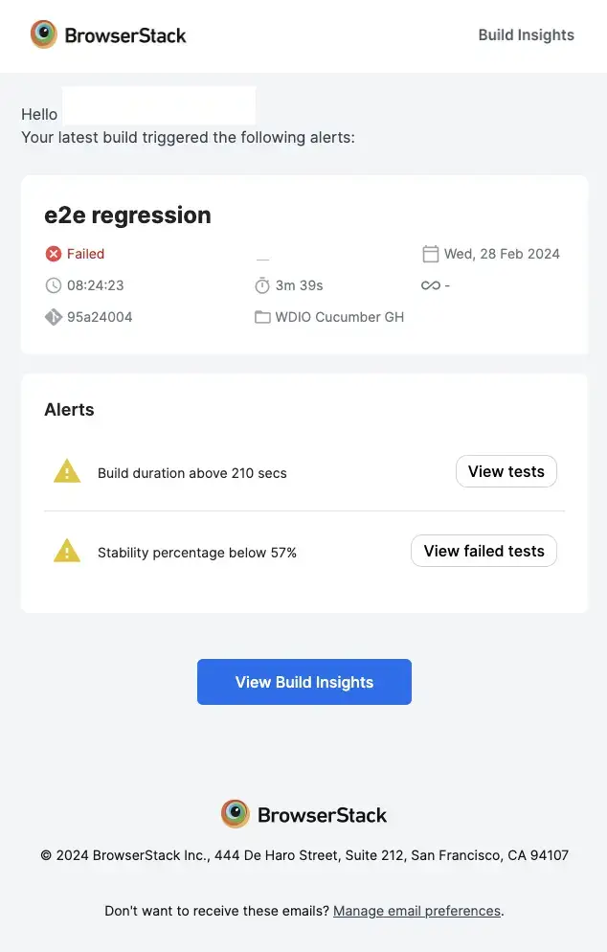Click the folder icon beside WDIO Cucumber GH

(262, 317)
